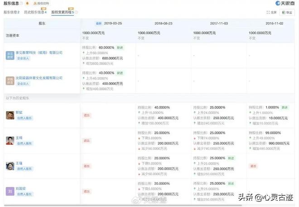Open 全屏 fullscreen mode
The image size is (299, 207).
click(271, 12)
